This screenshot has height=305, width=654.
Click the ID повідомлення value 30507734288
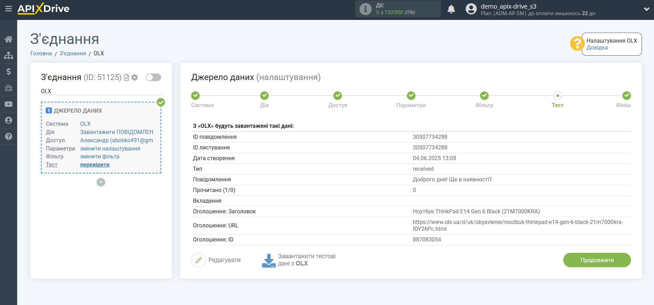(x=430, y=137)
